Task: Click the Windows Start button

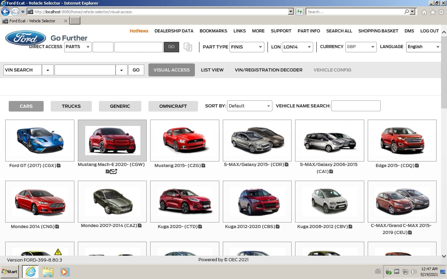Action: tap(10, 272)
